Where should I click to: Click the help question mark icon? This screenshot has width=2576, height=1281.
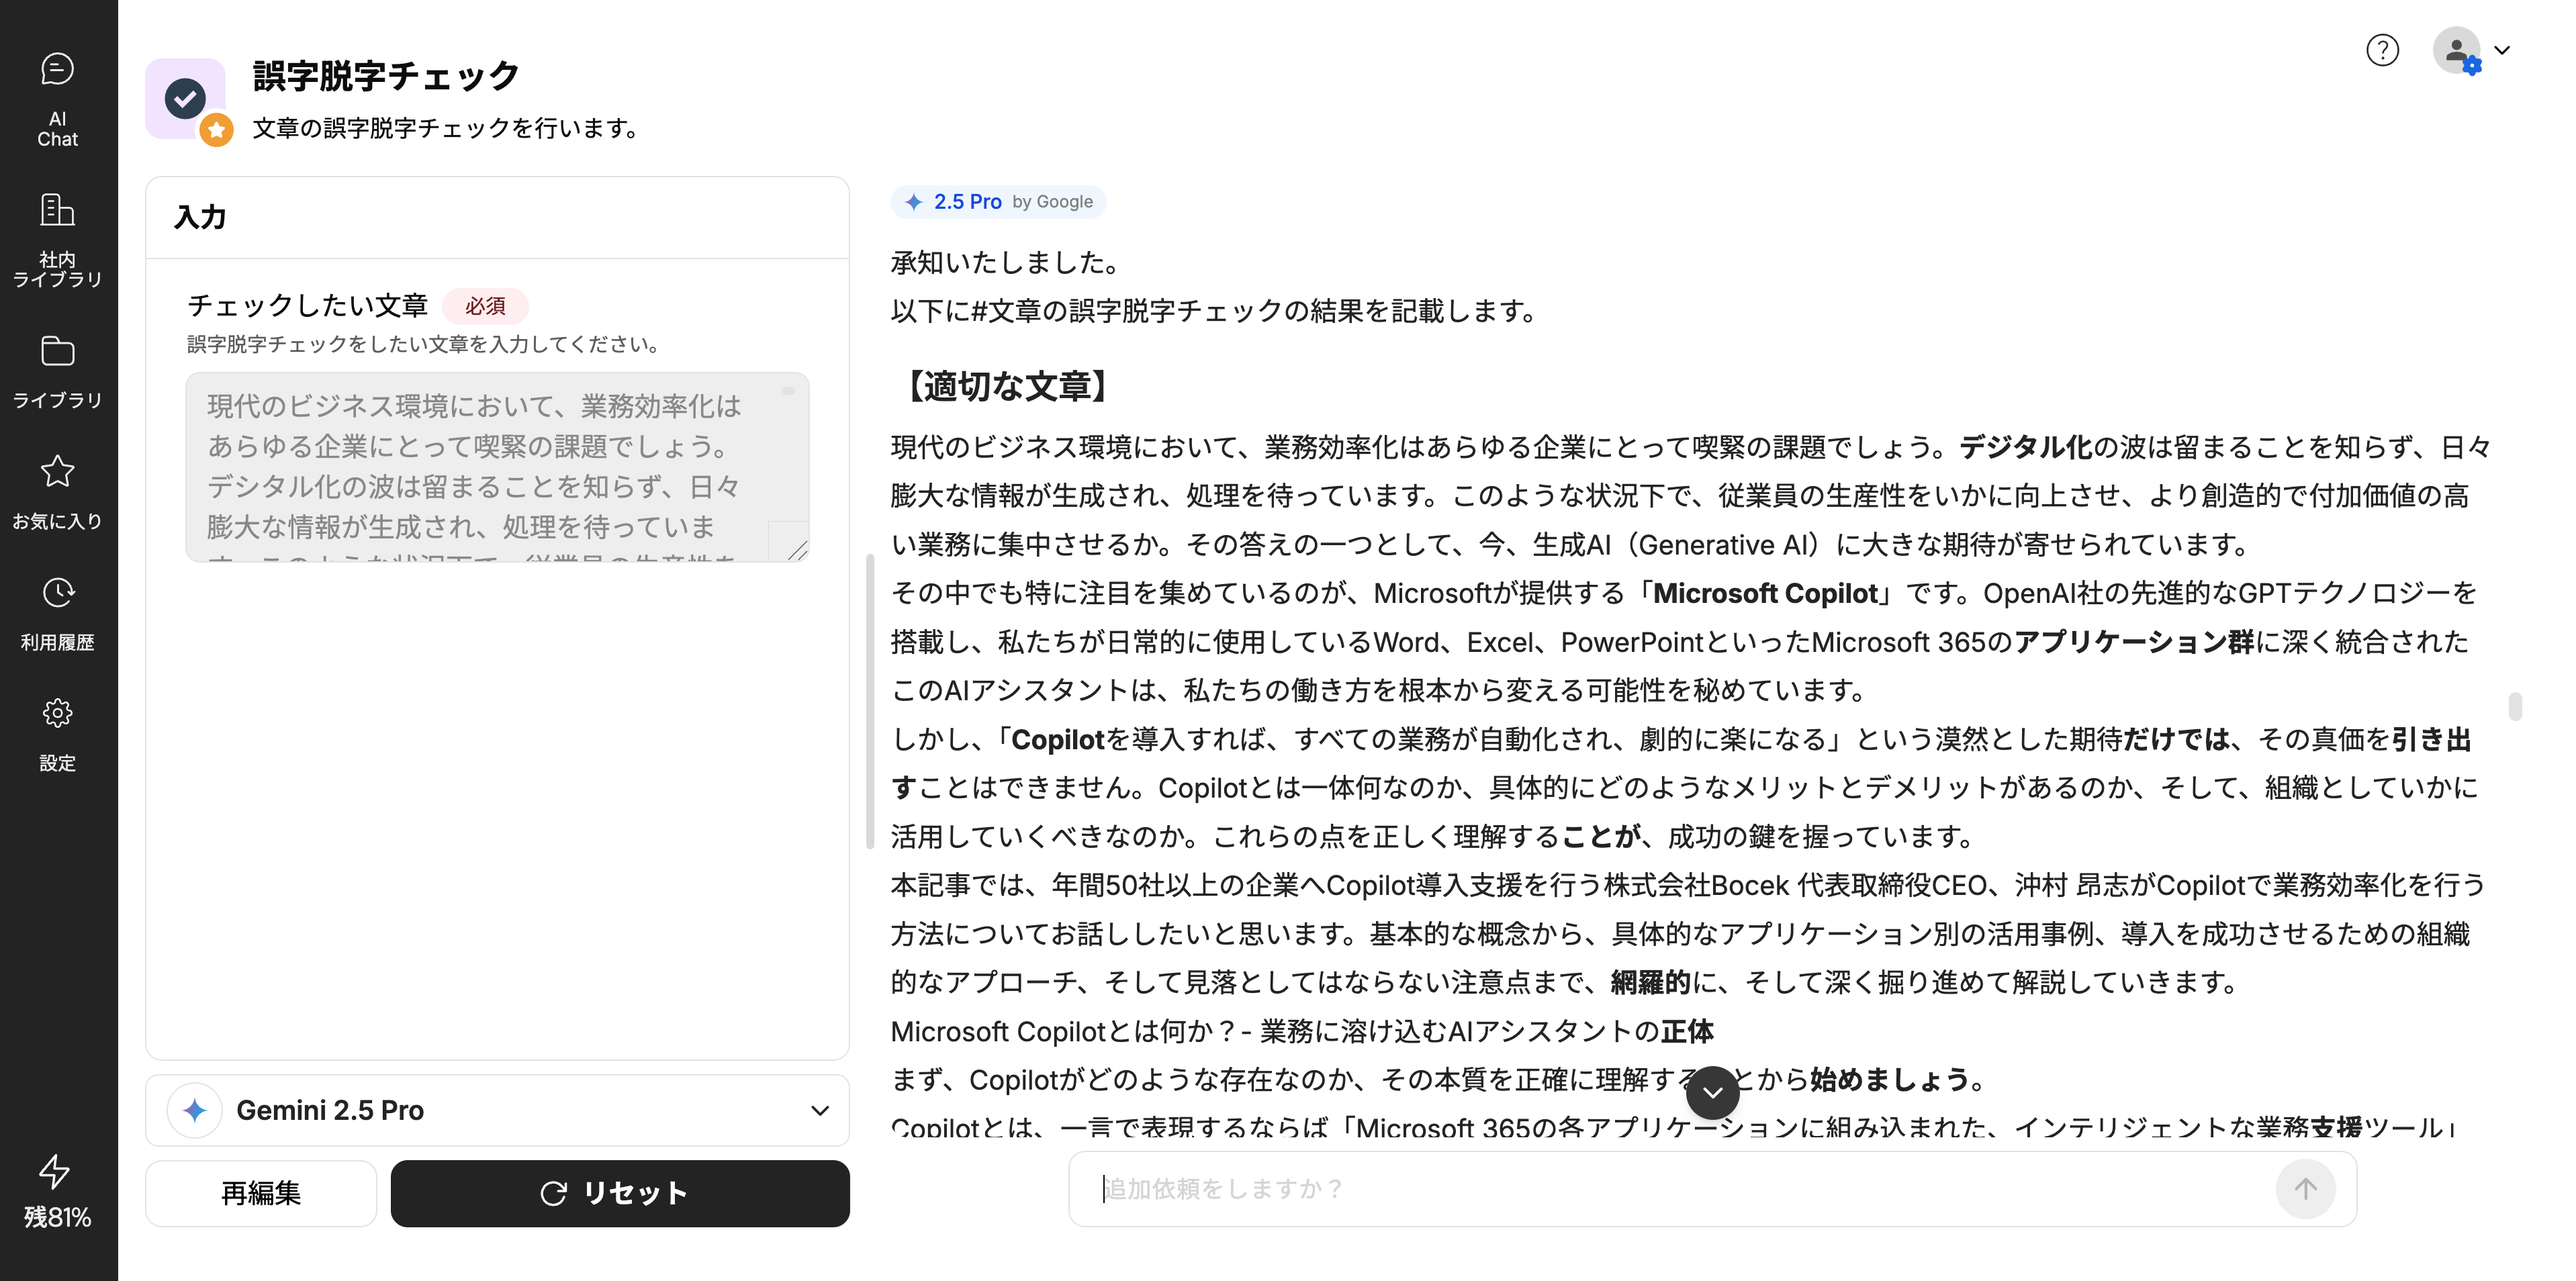click(2383, 50)
